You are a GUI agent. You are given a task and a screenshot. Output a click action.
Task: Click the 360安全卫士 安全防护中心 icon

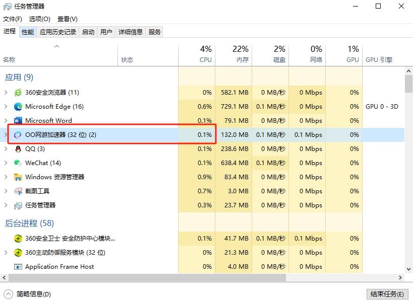pos(18,239)
